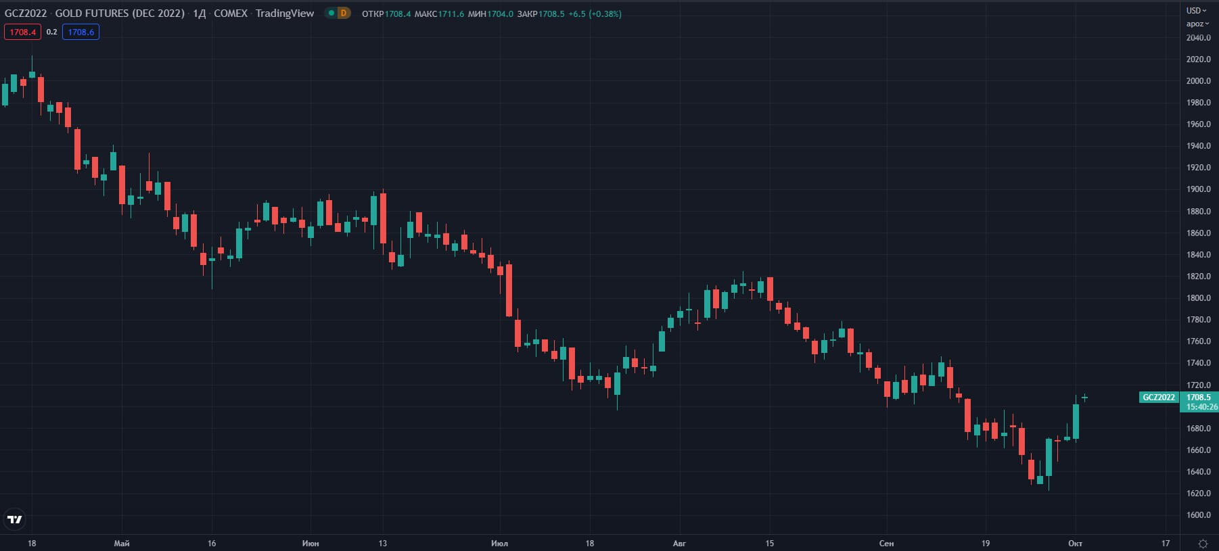Open the 'apoz' price scale dropdown

coord(1197,24)
